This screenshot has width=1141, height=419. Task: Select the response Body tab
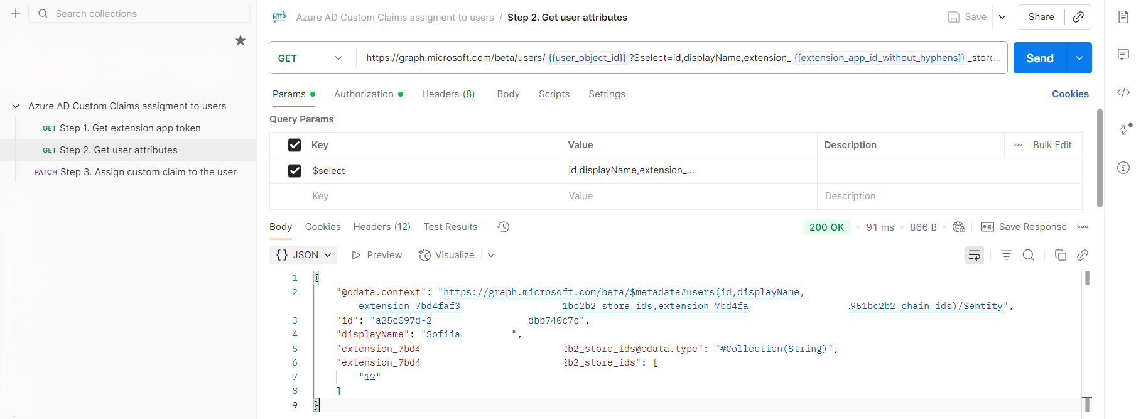click(281, 227)
